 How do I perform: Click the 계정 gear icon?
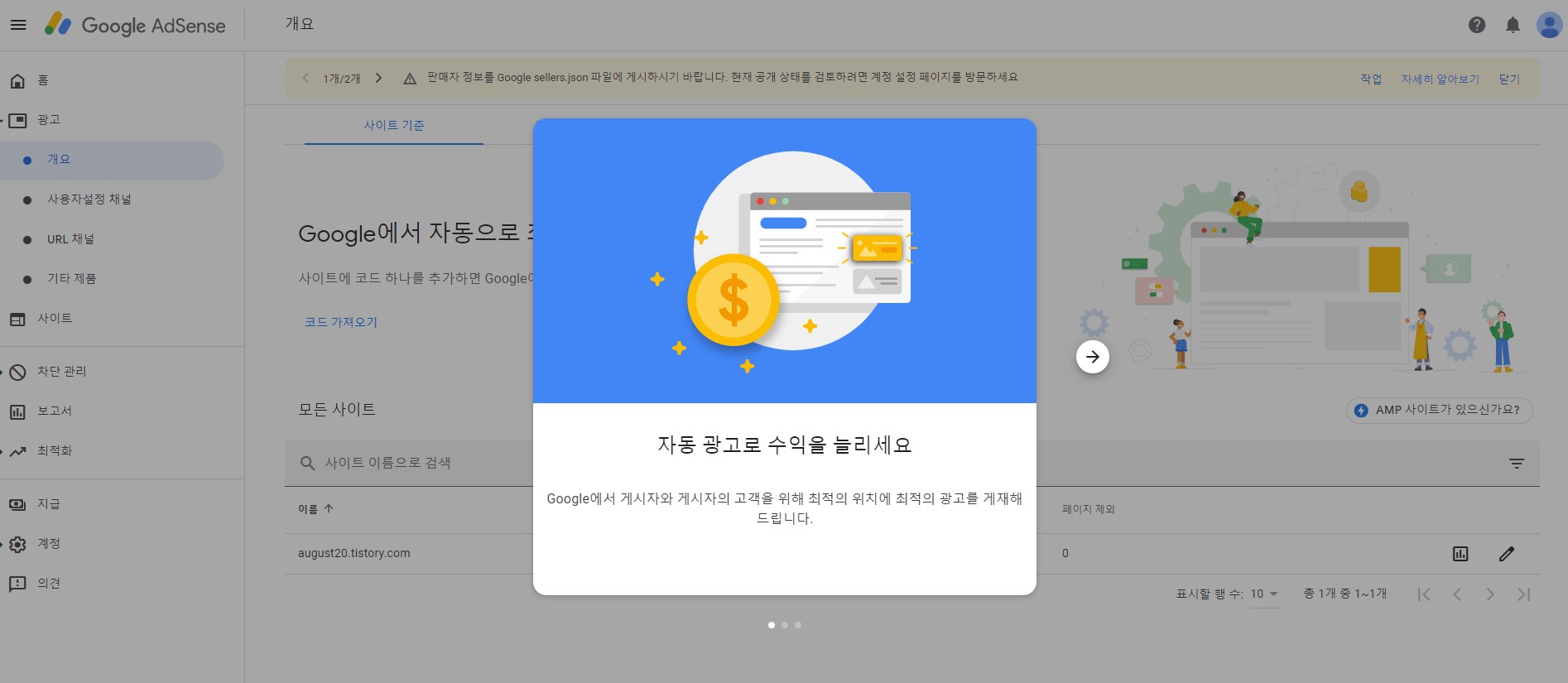coord(17,544)
